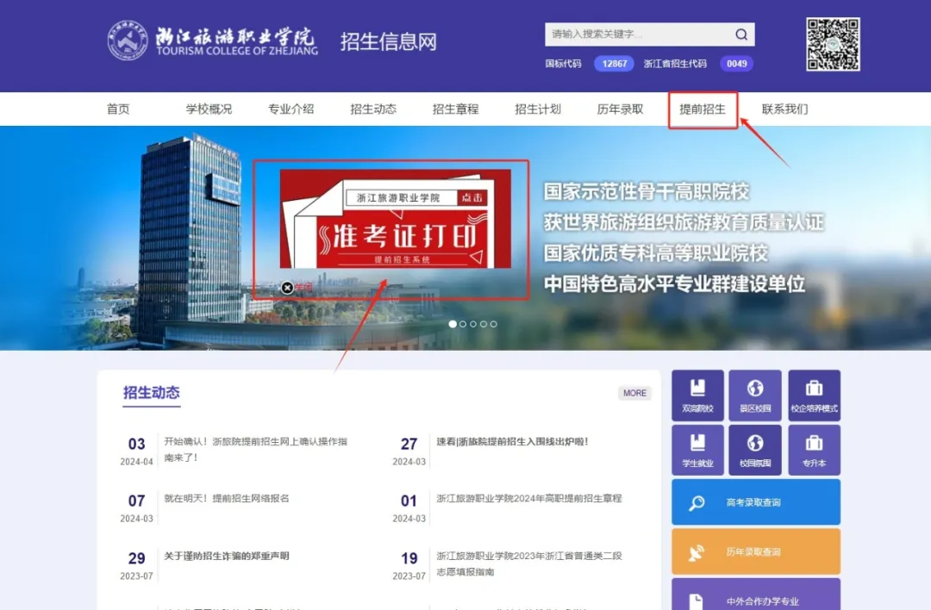Click the college logo emblem

(x=128, y=40)
